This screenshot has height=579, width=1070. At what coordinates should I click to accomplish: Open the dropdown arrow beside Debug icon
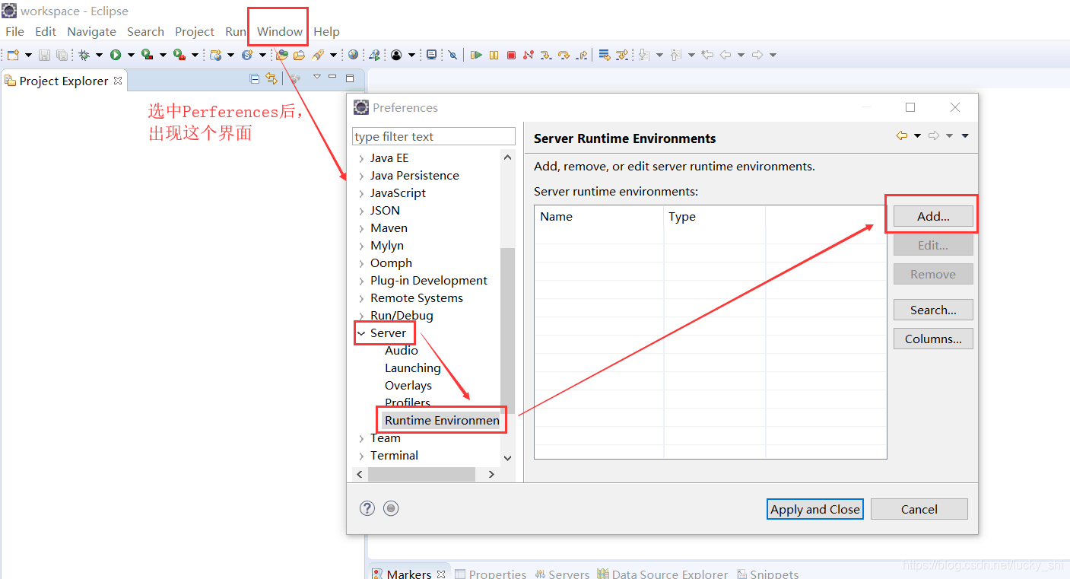click(x=99, y=55)
